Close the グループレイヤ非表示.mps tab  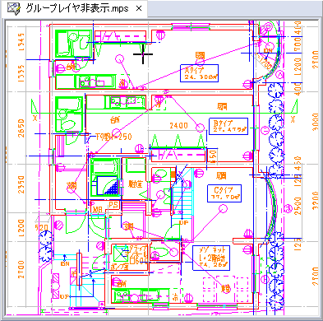pyautogui.click(x=139, y=8)
